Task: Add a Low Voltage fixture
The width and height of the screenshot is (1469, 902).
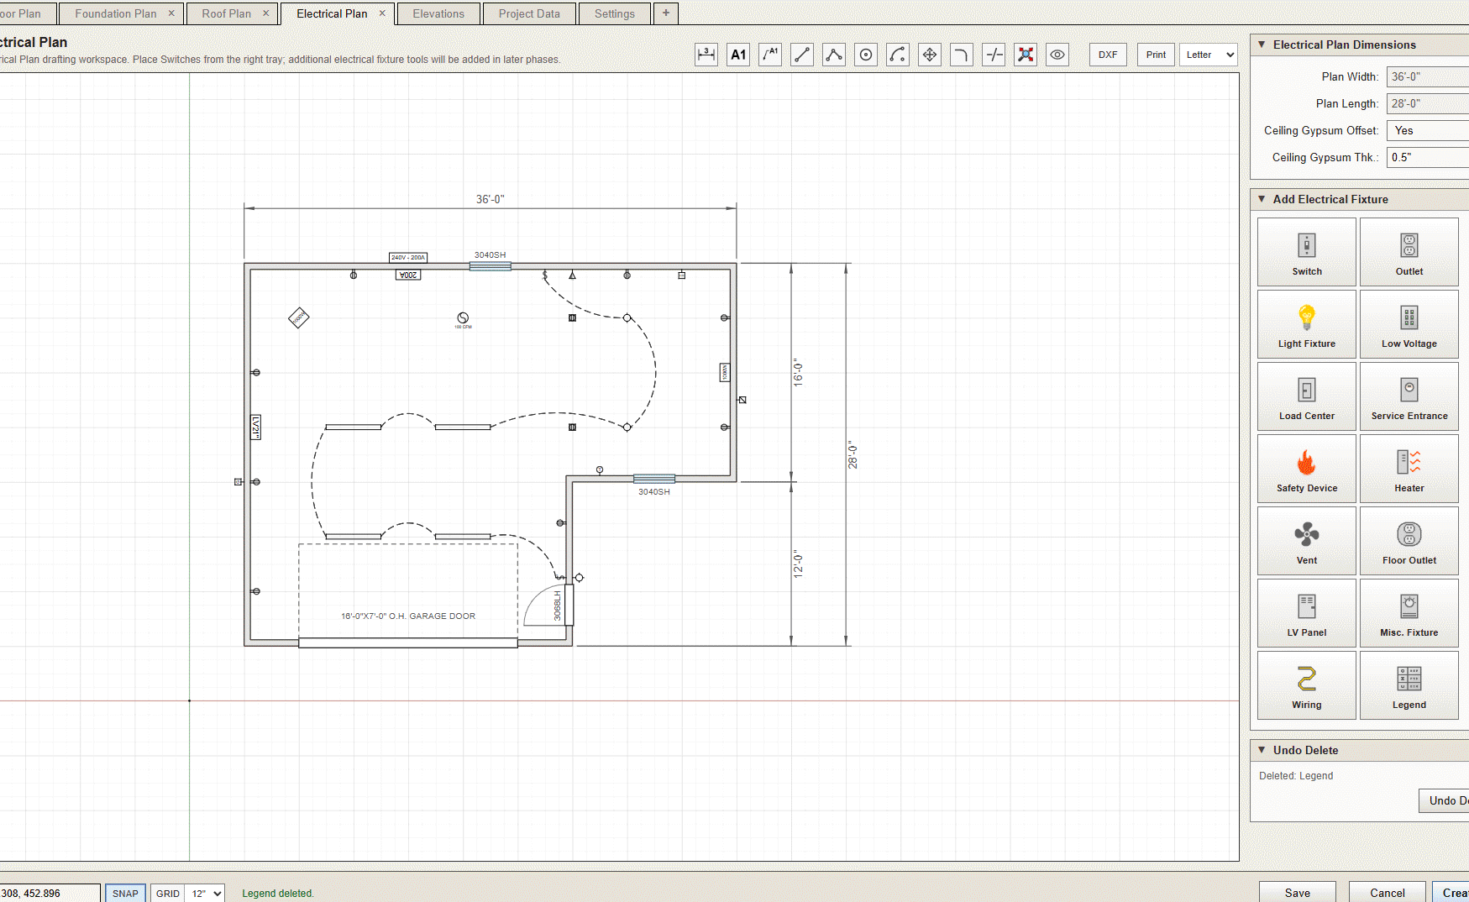Action: [x=1409, y=324]
